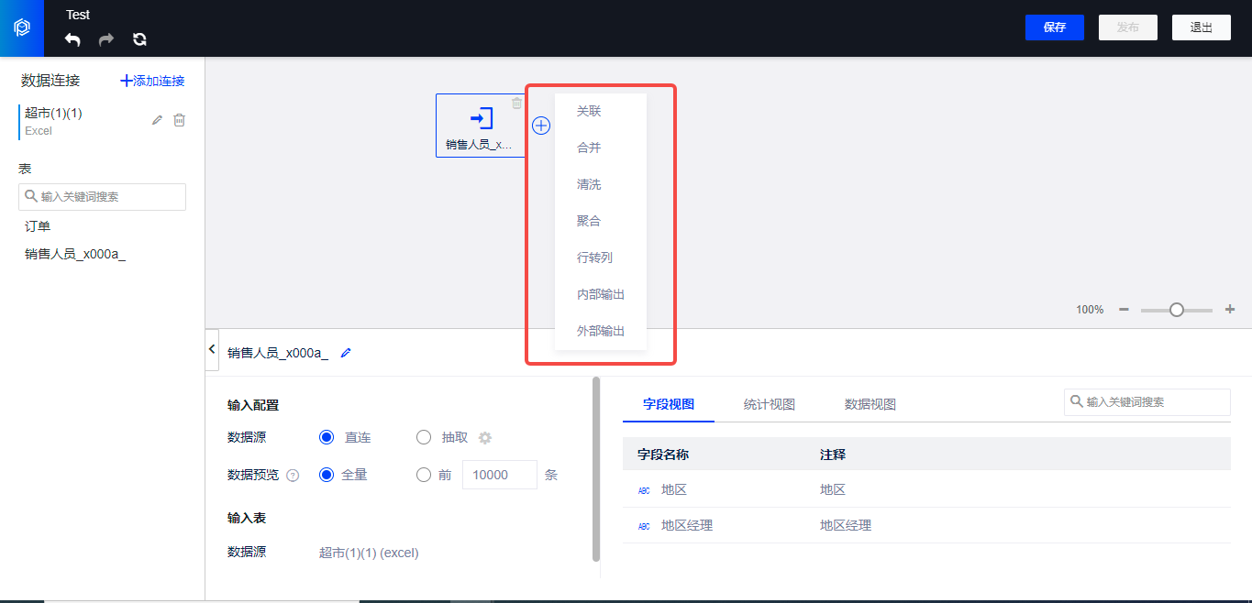Show data preview help tooltip icon
Image resolution: width=1252 pixels, height=603 pixels.
293,476
